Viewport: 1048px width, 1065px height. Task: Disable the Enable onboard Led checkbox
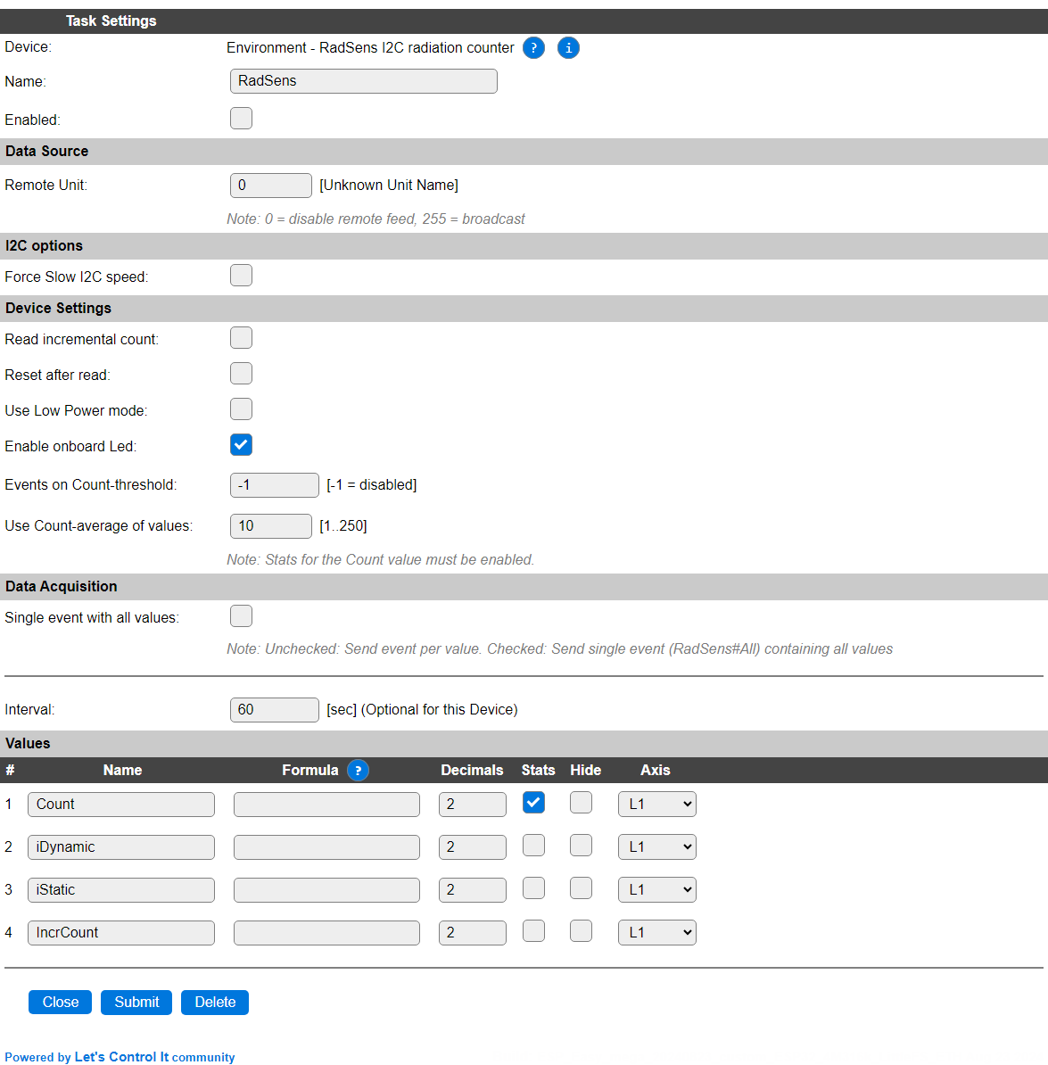click(x=241, y=445)
